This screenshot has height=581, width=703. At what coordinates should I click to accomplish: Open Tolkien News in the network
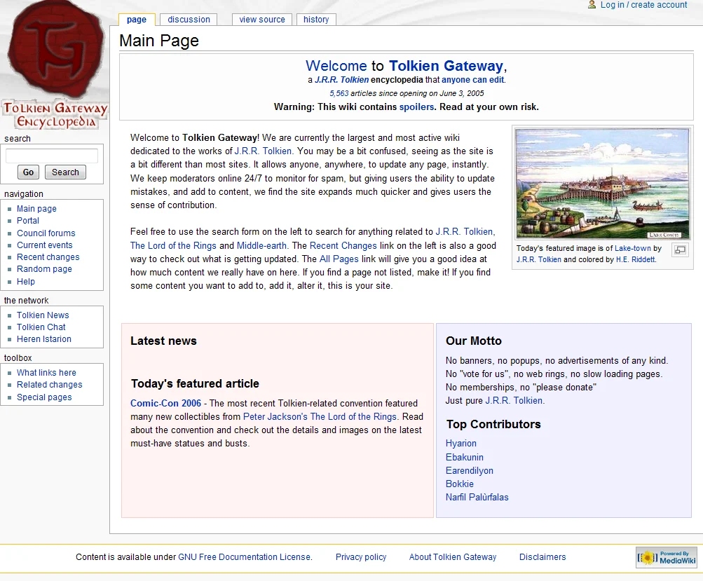(x=43, y=315)
